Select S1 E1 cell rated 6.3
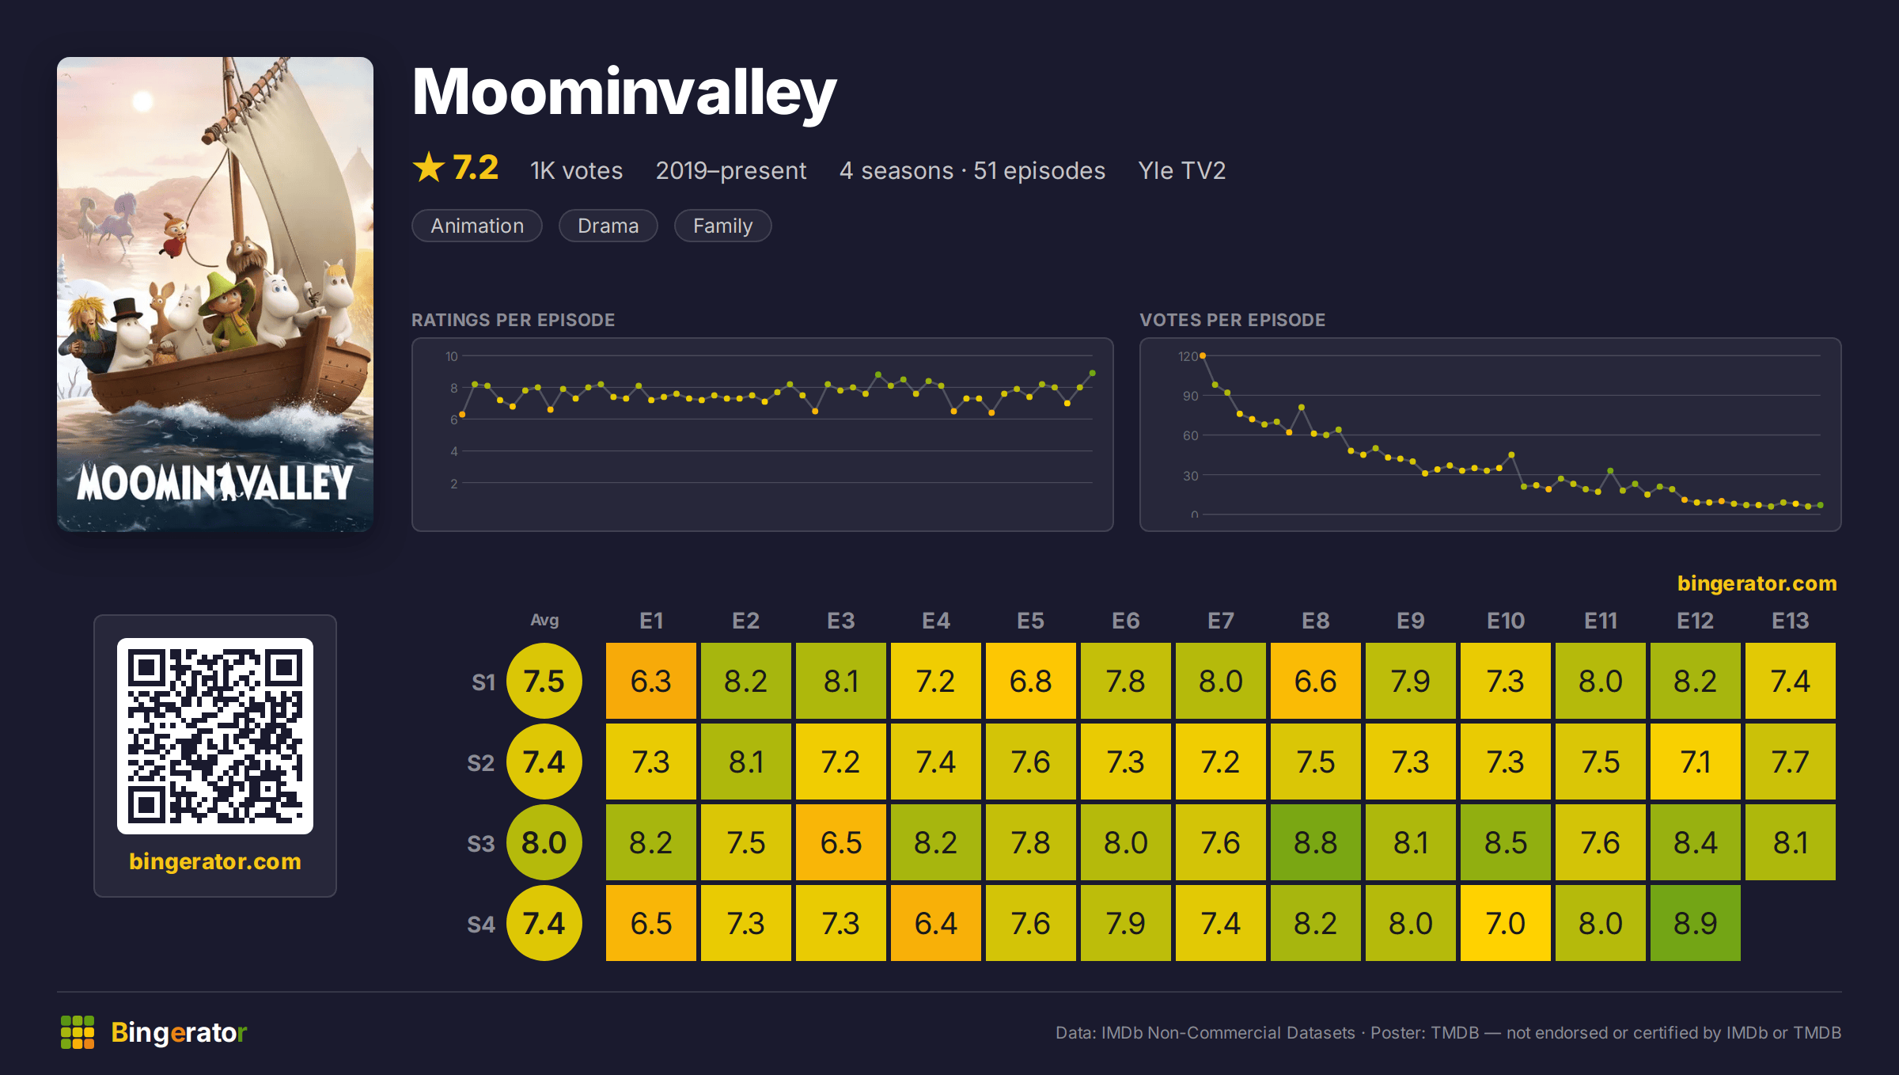1899x1075 pixels. point(651,682)
